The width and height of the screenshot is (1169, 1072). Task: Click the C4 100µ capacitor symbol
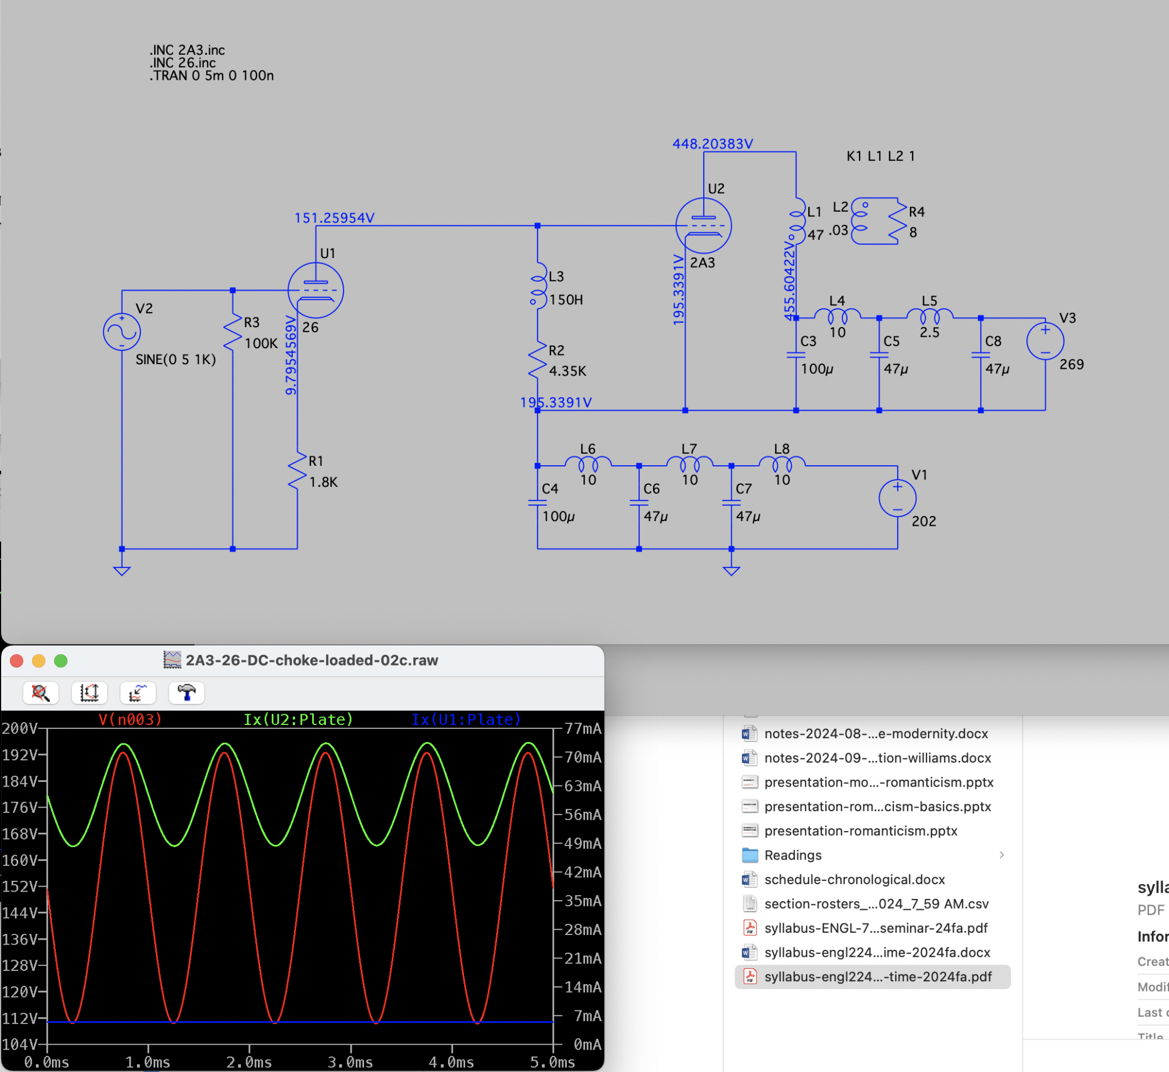[x=537, y=502]
